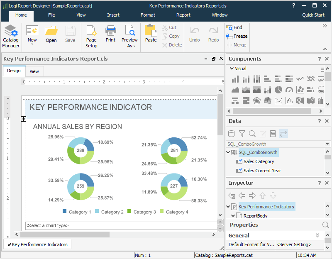Collapse the Visual components section

[x=231, y=68]
